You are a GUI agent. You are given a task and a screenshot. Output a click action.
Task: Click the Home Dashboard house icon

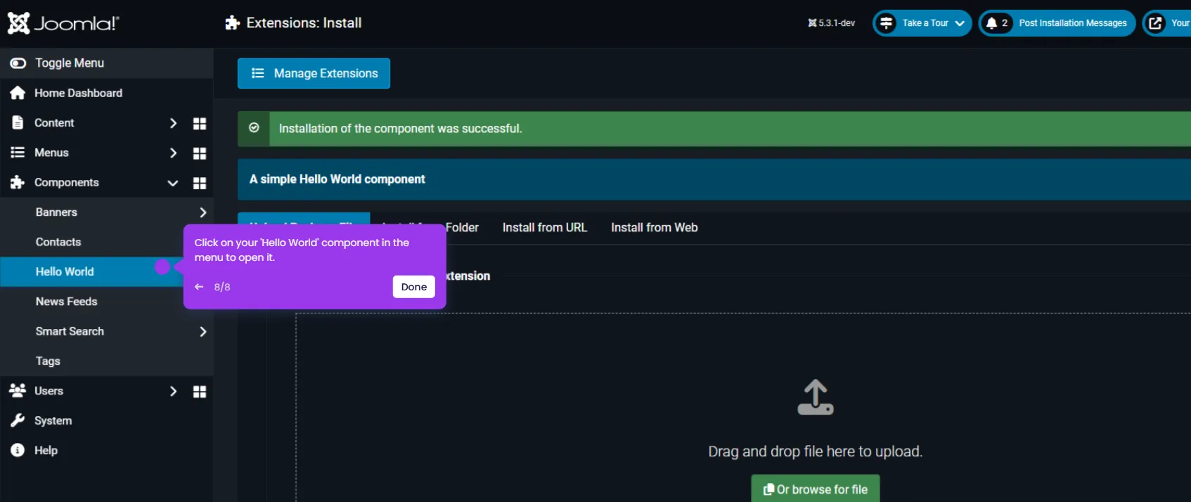click(x=18, y=93)
